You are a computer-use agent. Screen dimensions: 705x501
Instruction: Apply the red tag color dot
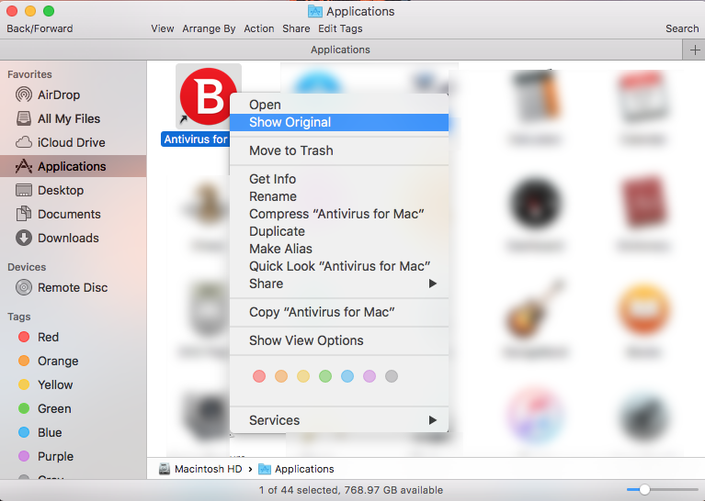(259, 376)
